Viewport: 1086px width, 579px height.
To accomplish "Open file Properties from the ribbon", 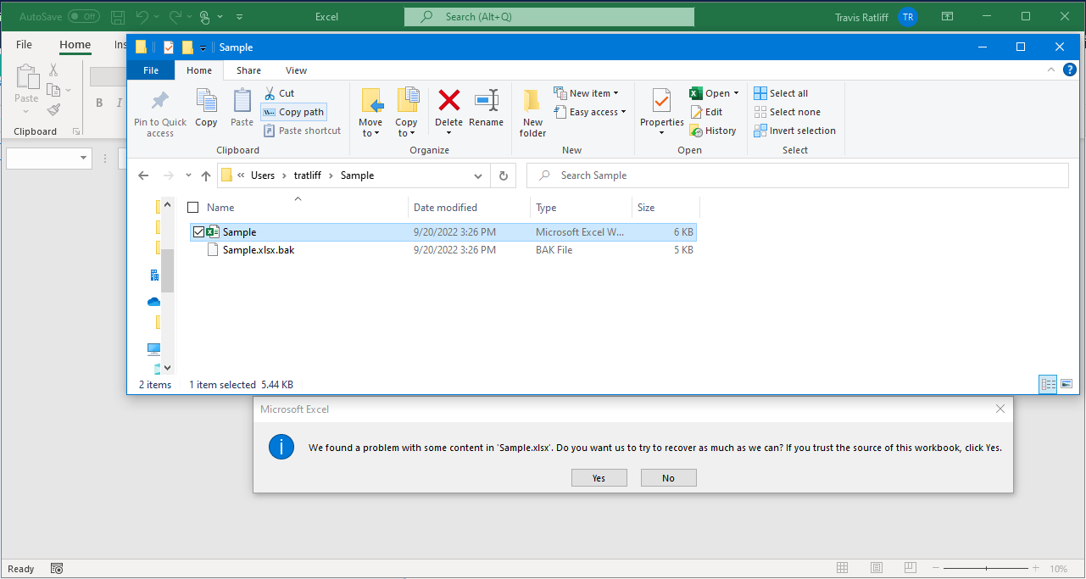I will point(661,110).
